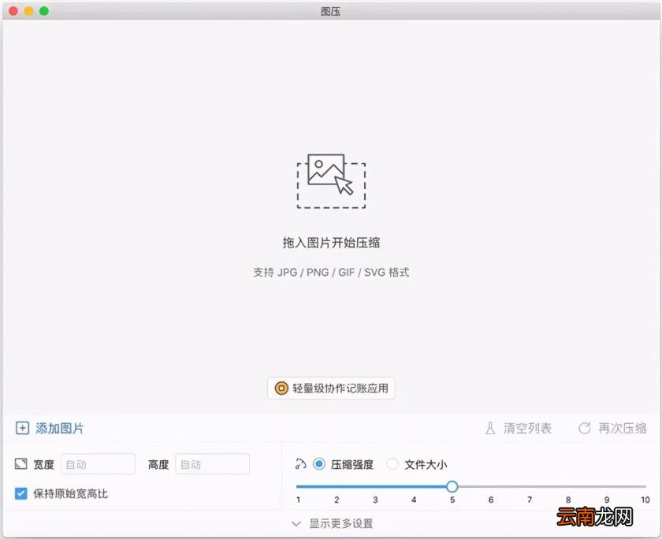Image resolution: width=662 pixels, height=539 pixels.
Task: Focus the 宽度 input field
Action: coord(98,464)
